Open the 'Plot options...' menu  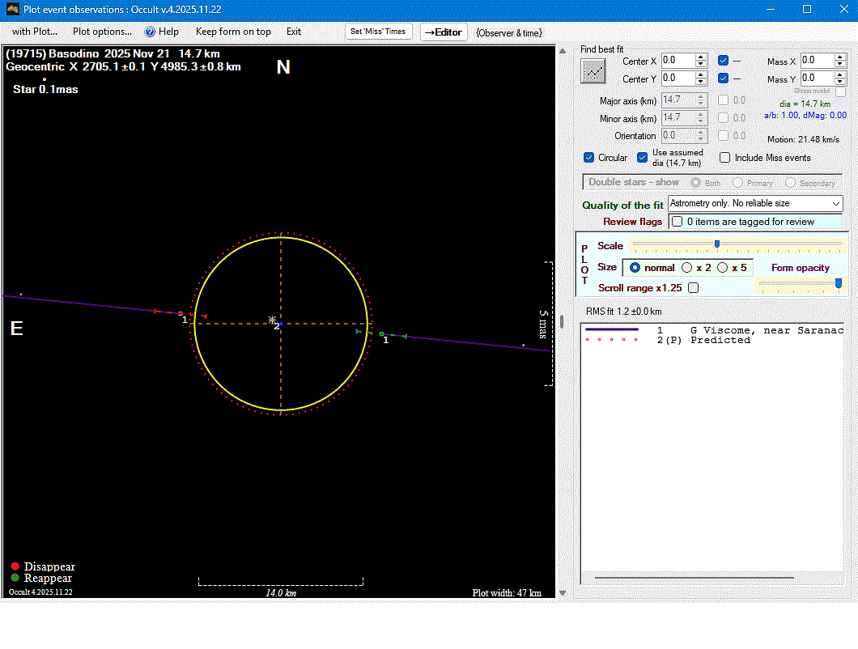coord(102,32)
